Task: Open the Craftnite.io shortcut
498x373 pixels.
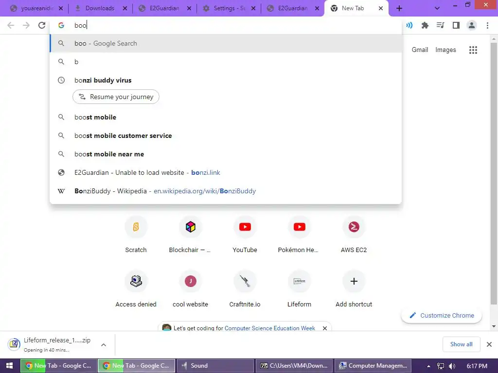Action: tap(245, 289)
